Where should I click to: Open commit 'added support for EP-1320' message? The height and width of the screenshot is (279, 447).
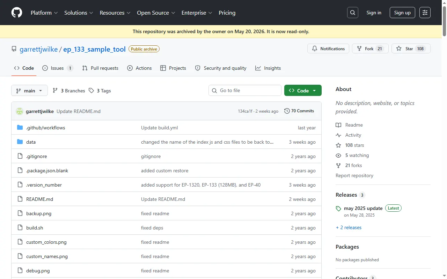[201, 185]
